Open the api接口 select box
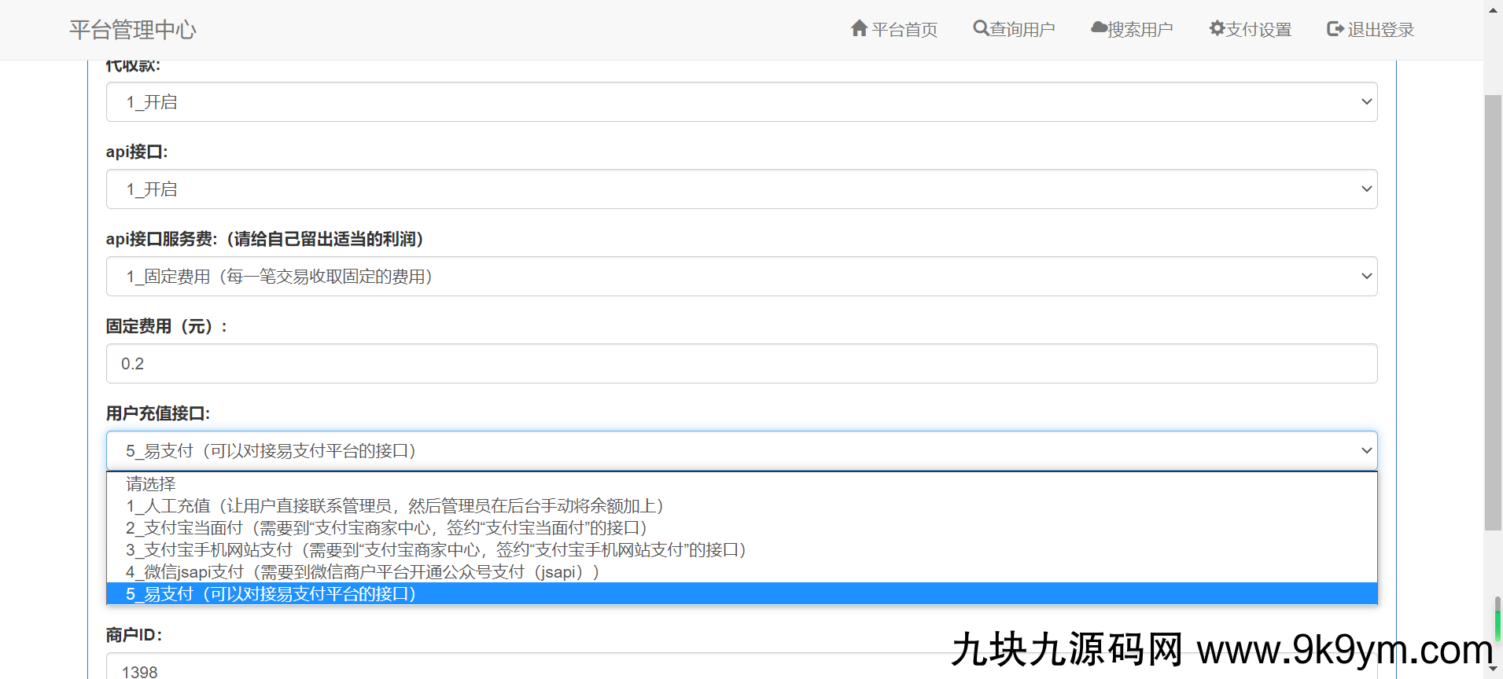This screenshot has width=1503, height=679. (741, 189)
